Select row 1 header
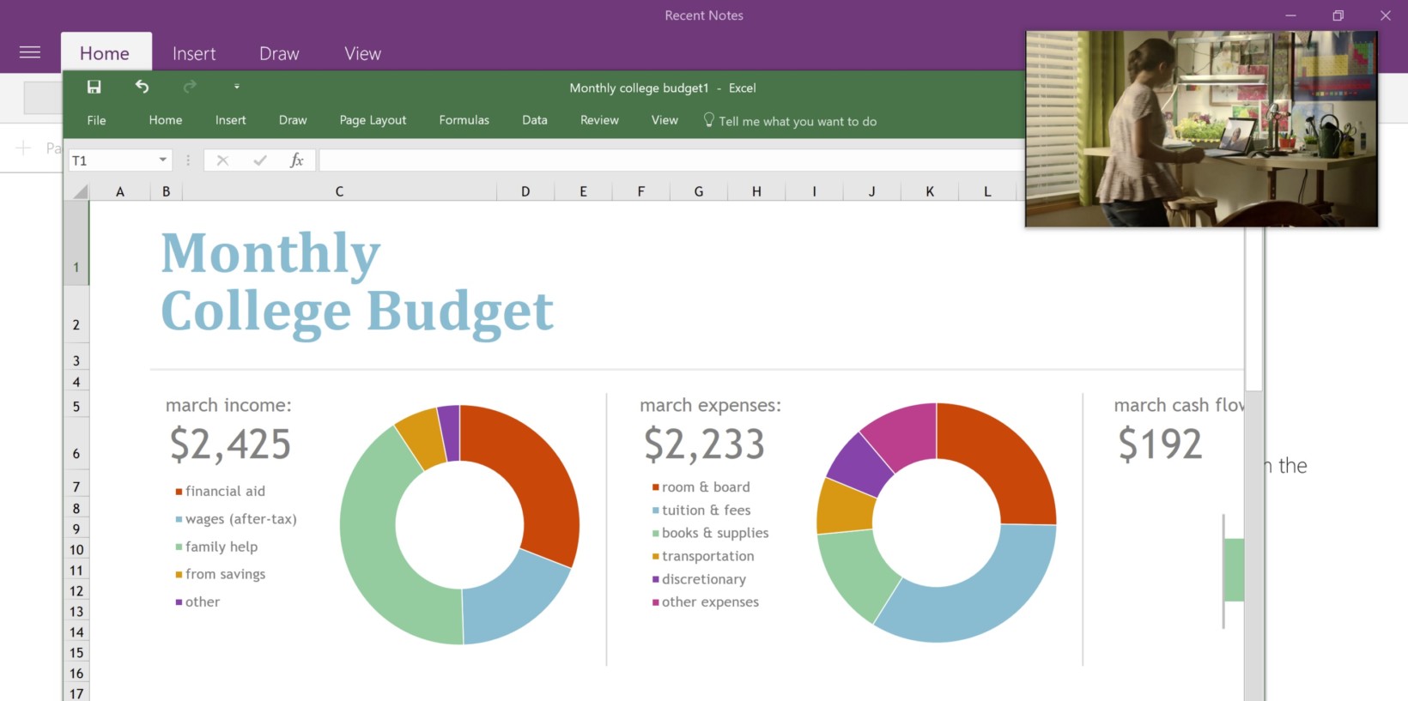 76,243
